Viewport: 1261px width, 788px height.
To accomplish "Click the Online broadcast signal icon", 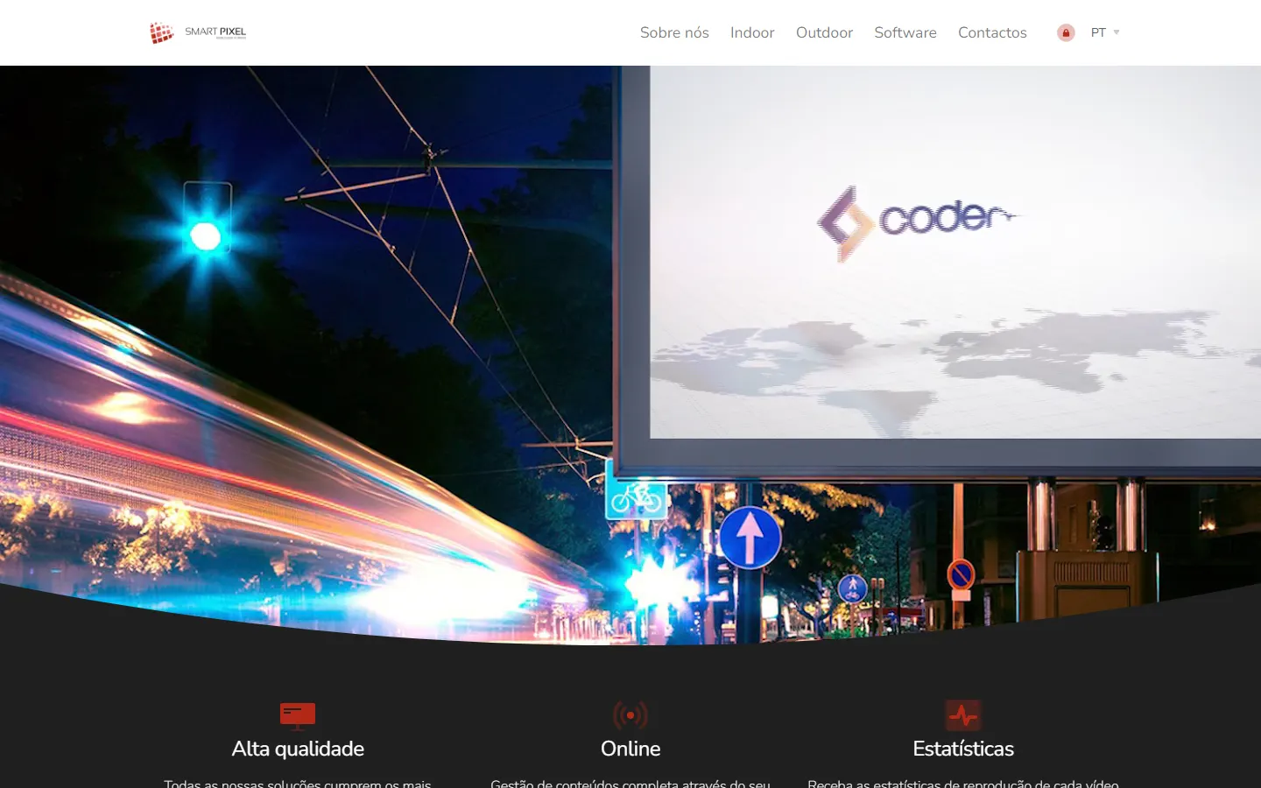I will click(630, 715).
